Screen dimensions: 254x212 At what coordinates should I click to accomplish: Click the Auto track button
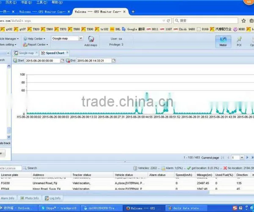coord(6,143)
